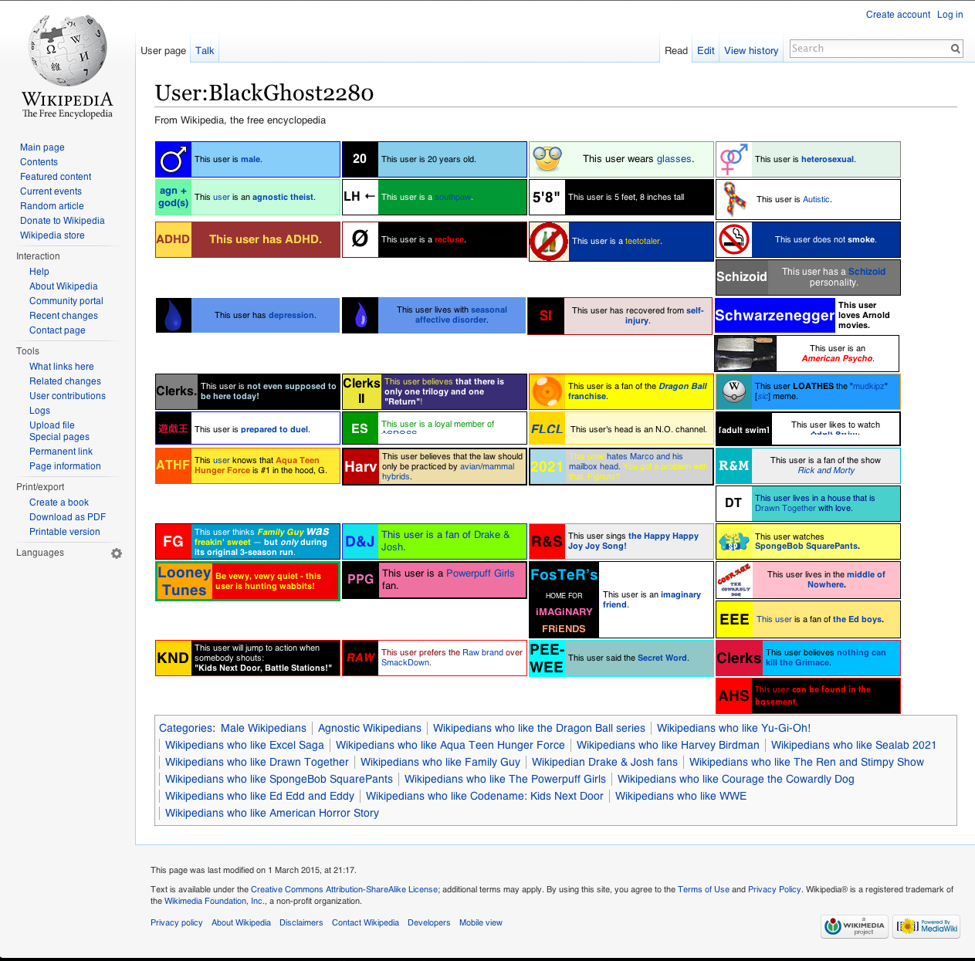This screenshot has height=961, width=975.
Task: Open the Terms of Use link
Action: coord(703,889)
